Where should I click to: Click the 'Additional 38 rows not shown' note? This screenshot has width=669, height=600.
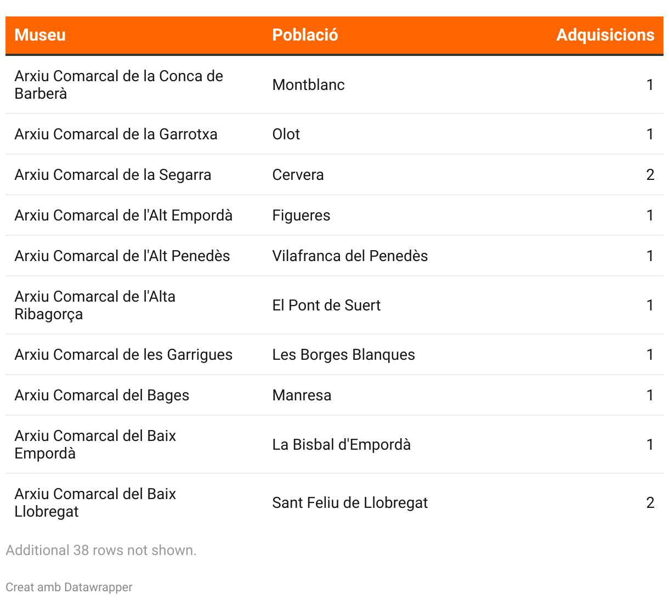[x=101, y=550]
